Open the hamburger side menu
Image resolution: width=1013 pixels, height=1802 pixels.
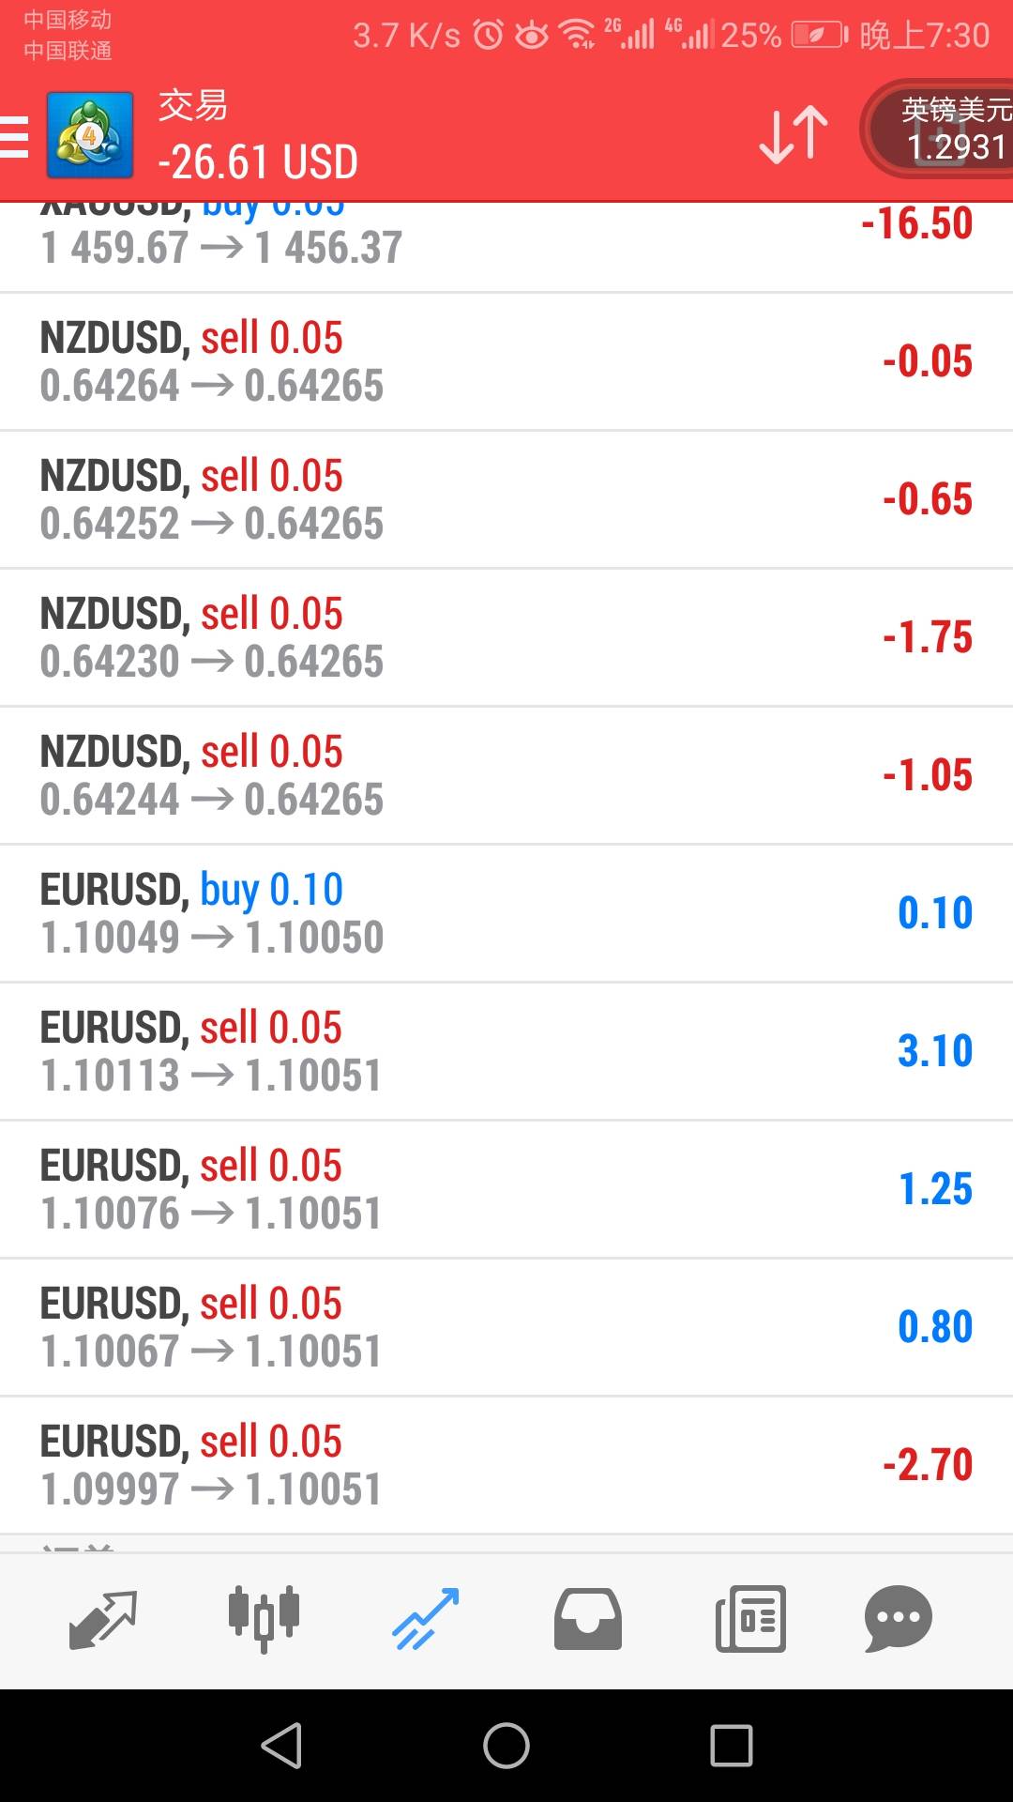(x=15, y=137)
